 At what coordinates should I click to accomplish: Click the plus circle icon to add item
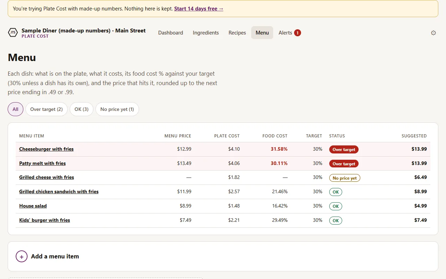pyautogui.click(x=22, y=256)
